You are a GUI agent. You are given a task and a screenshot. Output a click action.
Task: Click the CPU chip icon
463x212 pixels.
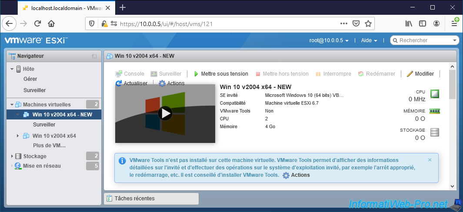point(435,94)
